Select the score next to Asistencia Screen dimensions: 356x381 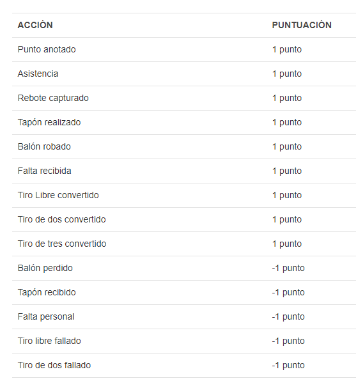(x=287, y=74)
